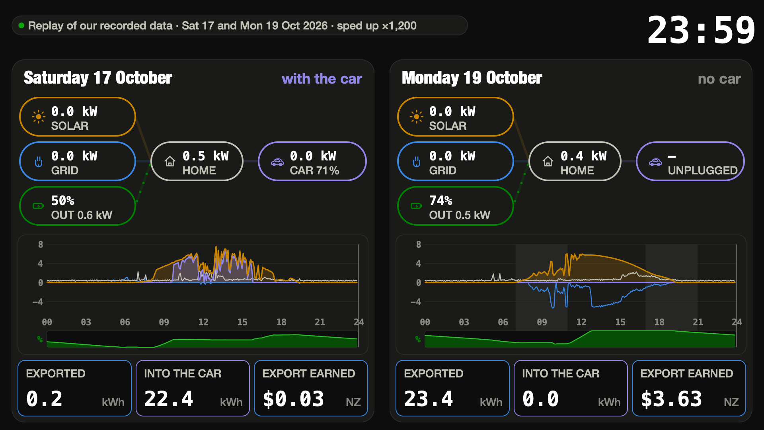Click the 'no car' label
The height and width of the screenshot is (430, 764).
719,79
